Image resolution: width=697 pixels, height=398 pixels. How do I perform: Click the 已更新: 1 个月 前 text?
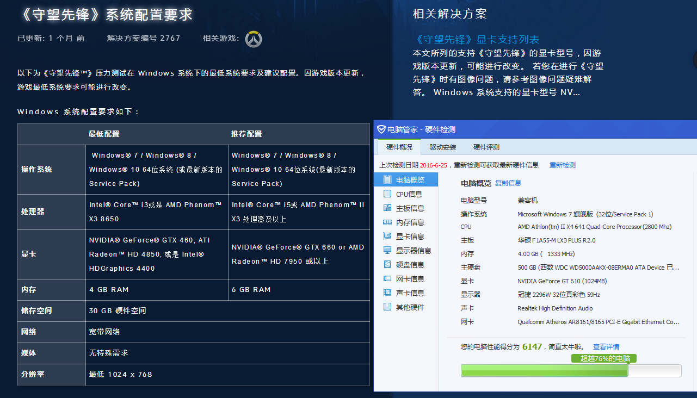click(x=51, y=38)
